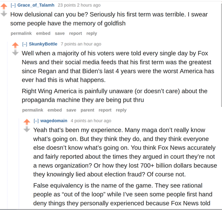This screenshot has height=210, width=222.
Task: Open wagedomain user profile
Action: [x=53, y=121]
